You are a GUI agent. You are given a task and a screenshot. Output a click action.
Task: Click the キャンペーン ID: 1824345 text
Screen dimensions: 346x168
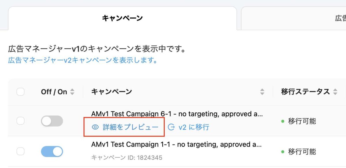(x=127, y=158)
